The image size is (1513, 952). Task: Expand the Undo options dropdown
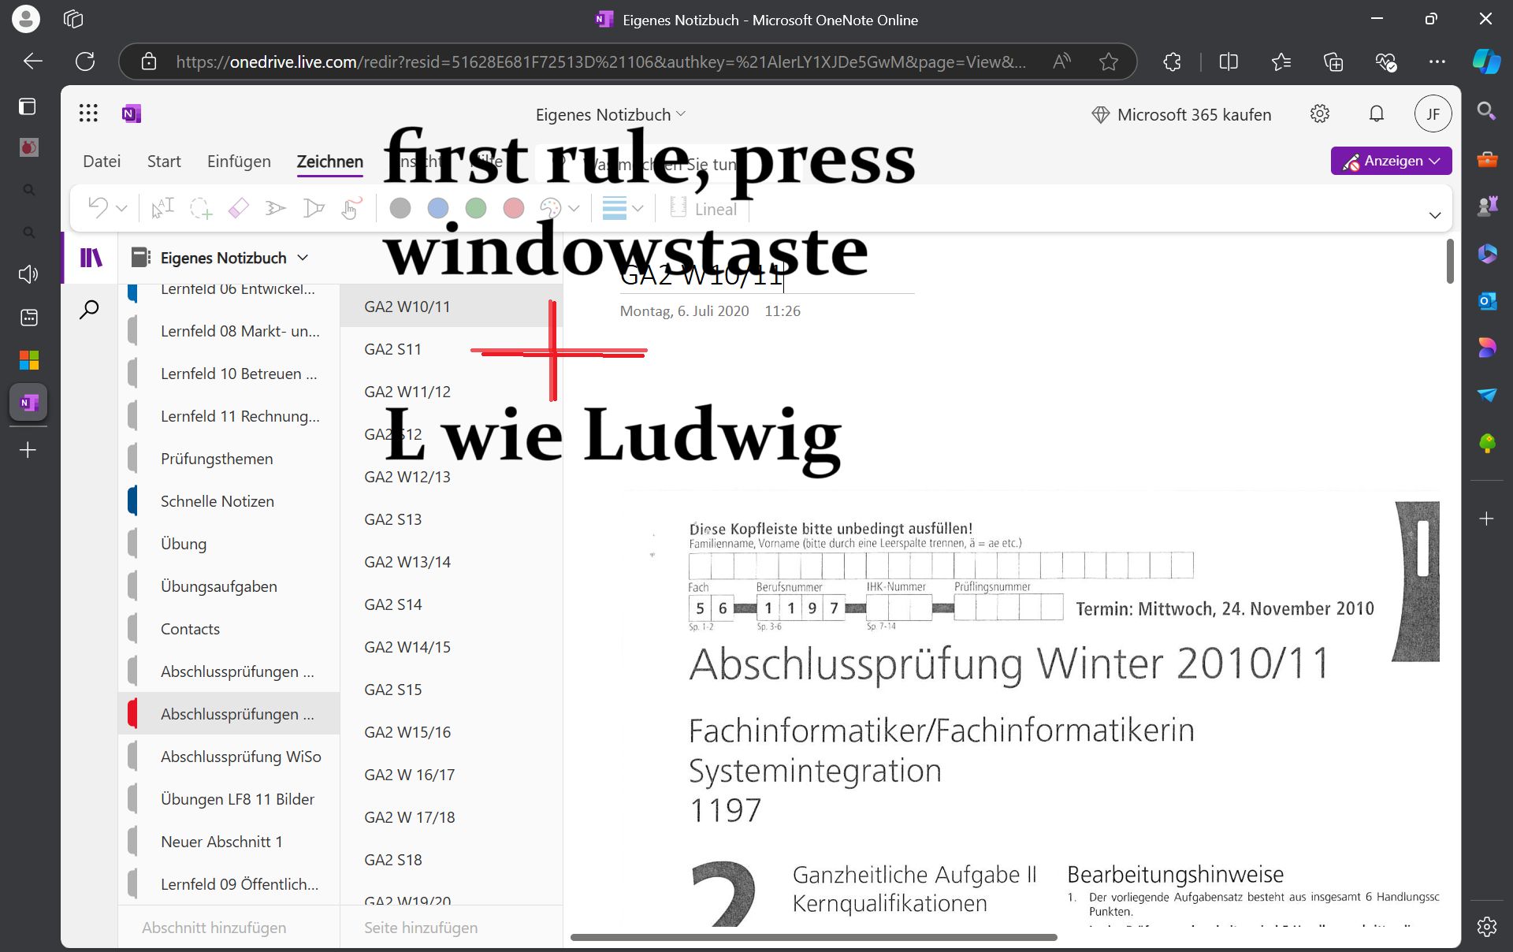click(121, 209)
